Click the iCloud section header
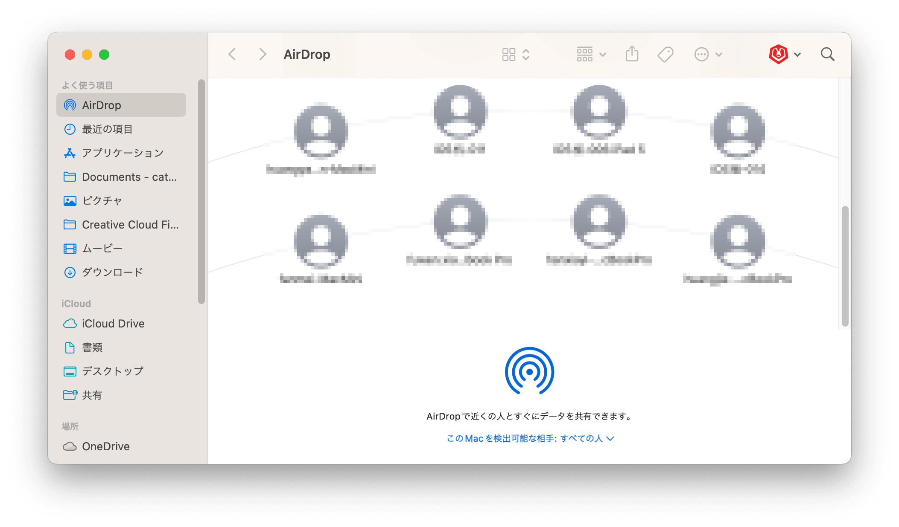This screenshot has height=527, width=899. click(76, 304)
